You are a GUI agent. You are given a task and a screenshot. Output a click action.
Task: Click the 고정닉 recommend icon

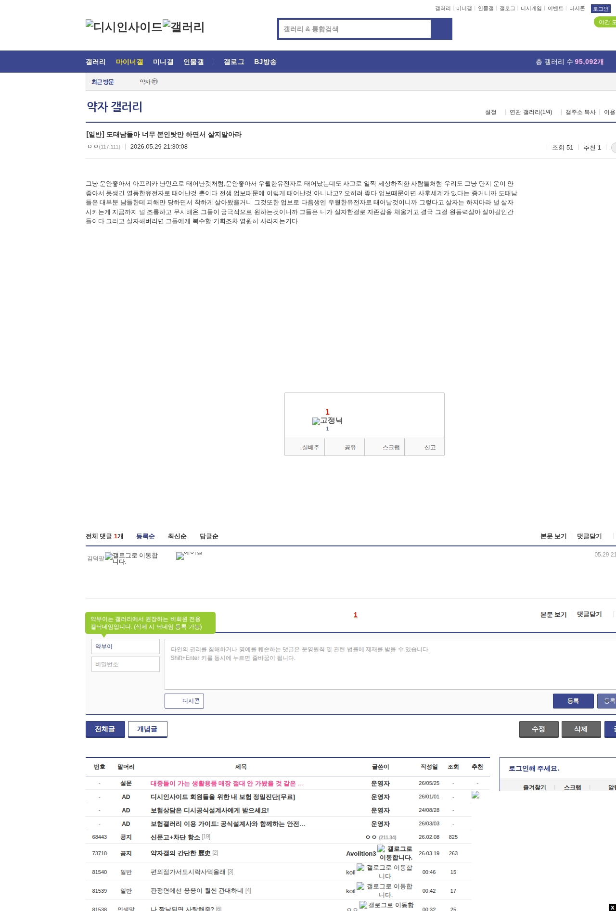327,421
